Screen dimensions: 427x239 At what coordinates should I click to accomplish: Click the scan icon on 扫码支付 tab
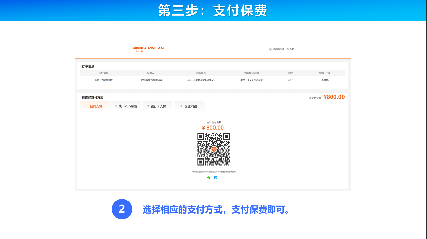click(87, 106)
